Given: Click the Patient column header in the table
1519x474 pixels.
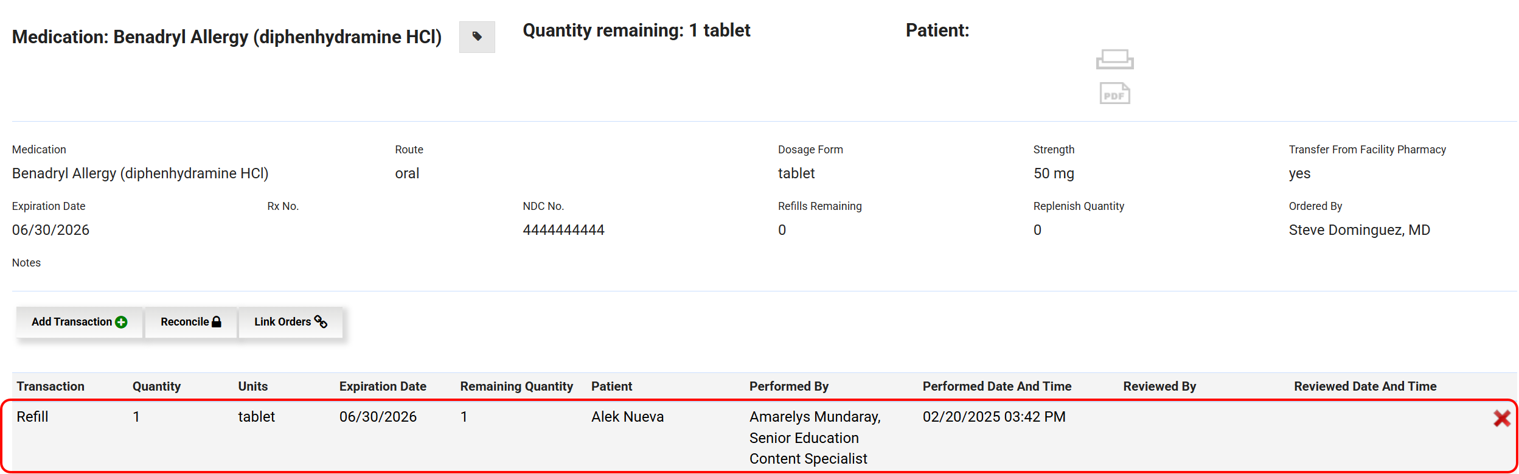Looking at the screenshot, I should pos(611,386).
